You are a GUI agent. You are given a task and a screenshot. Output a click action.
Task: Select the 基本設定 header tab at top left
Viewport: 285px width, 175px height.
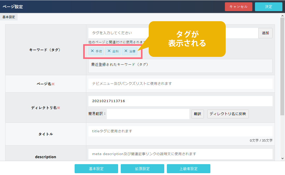point(9,17)
